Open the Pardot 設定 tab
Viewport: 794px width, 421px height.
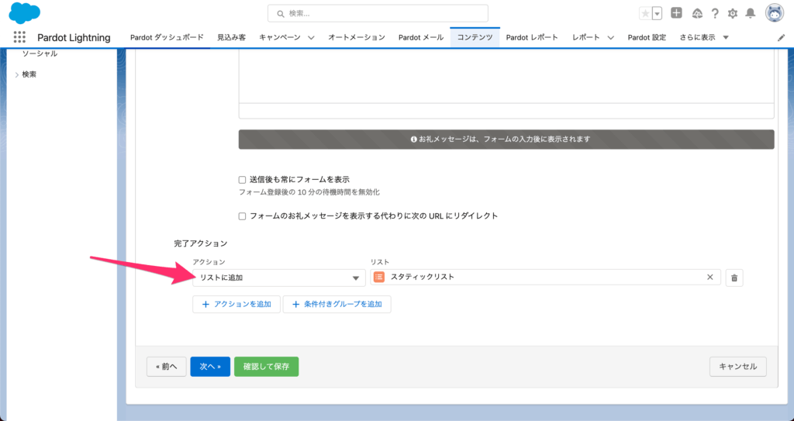tap(647, 37)
